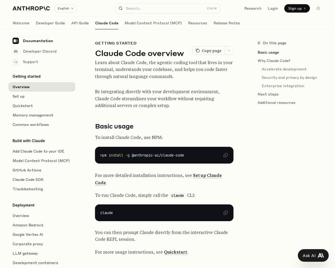Click the Sign up button
Screen dimensions: 335x268
click(297, 8)
